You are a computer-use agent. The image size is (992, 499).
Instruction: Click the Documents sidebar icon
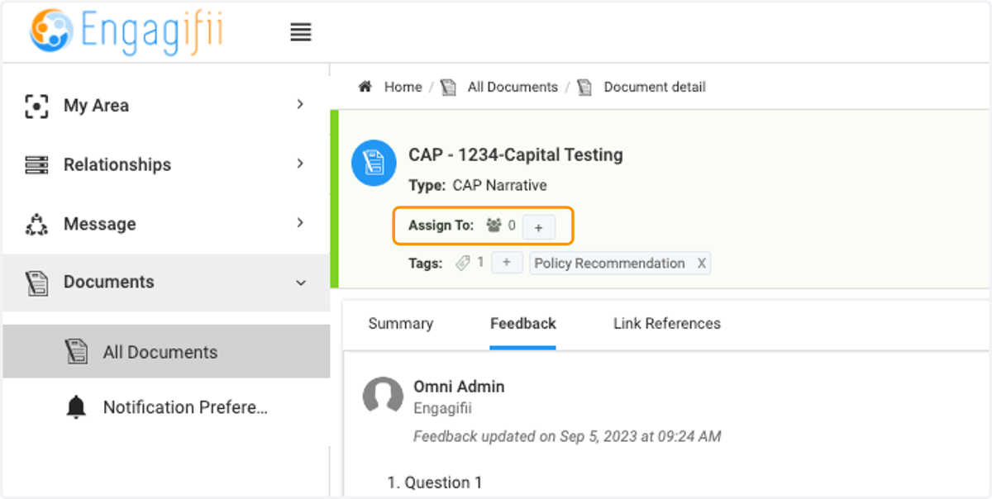36,283
